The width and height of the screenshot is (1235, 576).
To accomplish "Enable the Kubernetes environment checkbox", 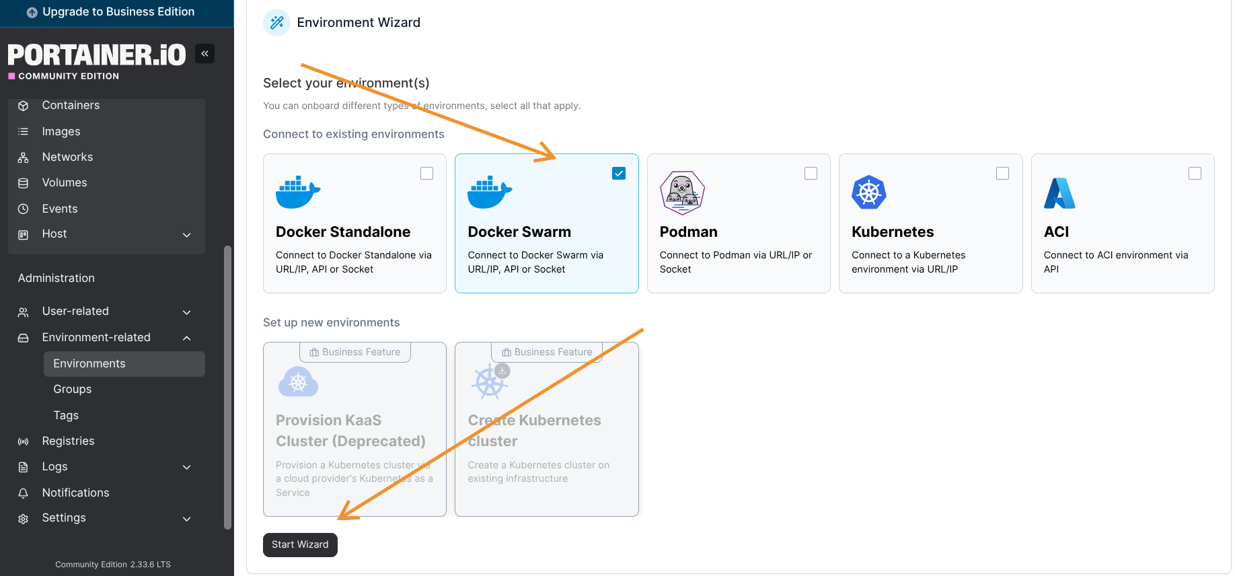I will click(x=1002, y=174).
